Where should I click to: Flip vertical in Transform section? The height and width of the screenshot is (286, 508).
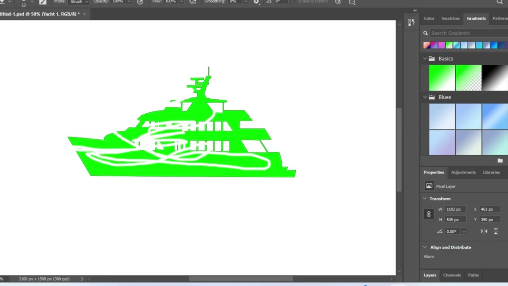click(x=496, y=231)
